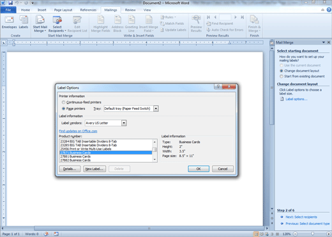Select Page printers option
Screen dimensions: 332x237
point(73,109)
